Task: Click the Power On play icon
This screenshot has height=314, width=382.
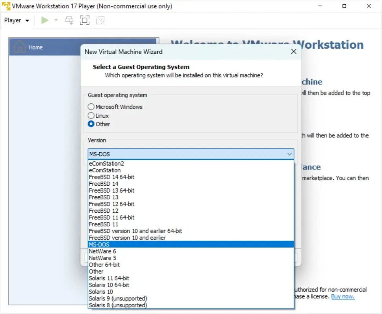Action: [x=44, y=20]
